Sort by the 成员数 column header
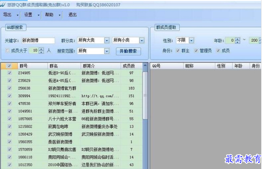The image size is (264, 169). (132, 66)
